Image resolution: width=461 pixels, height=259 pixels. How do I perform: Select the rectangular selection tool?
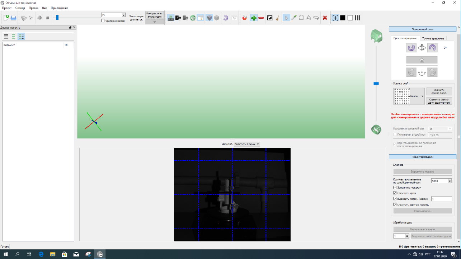tap(301, 18)
